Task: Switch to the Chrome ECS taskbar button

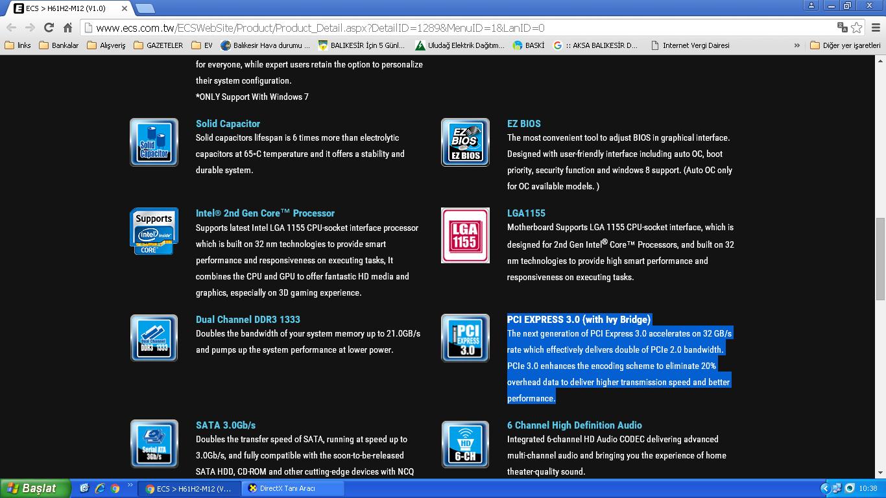Action: point(189,488)
